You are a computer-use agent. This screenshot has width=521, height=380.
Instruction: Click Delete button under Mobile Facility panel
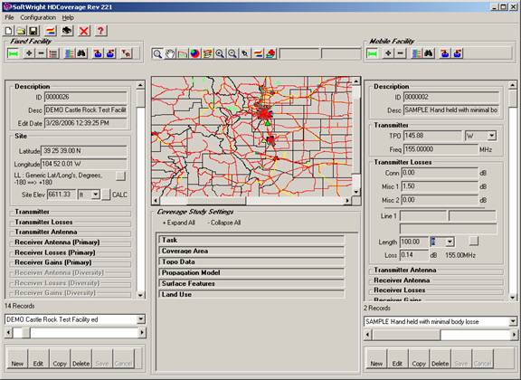[440, 358]
